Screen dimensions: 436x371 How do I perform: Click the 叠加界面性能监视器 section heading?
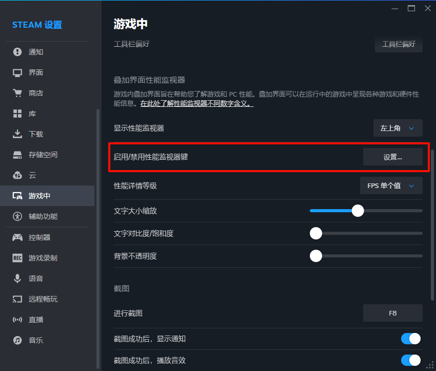tap(149, 80)
